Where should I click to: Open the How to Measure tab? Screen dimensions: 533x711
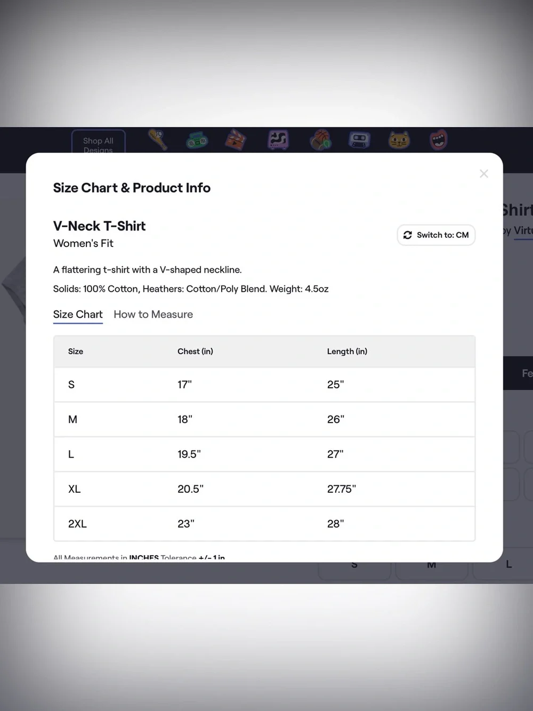coord(153,315)
